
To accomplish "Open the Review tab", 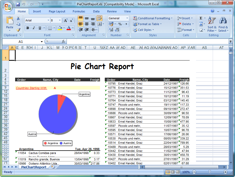I will pos(112,11).
